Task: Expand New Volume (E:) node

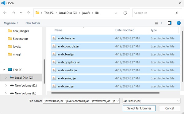Action: pos(6,93)
